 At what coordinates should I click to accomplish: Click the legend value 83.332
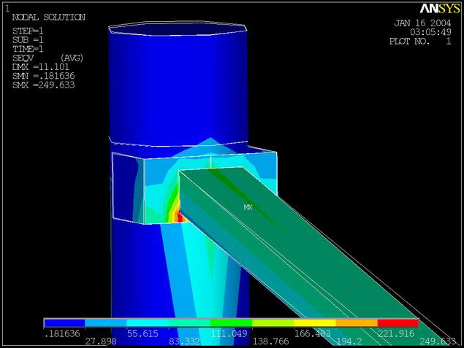(185, 341)
